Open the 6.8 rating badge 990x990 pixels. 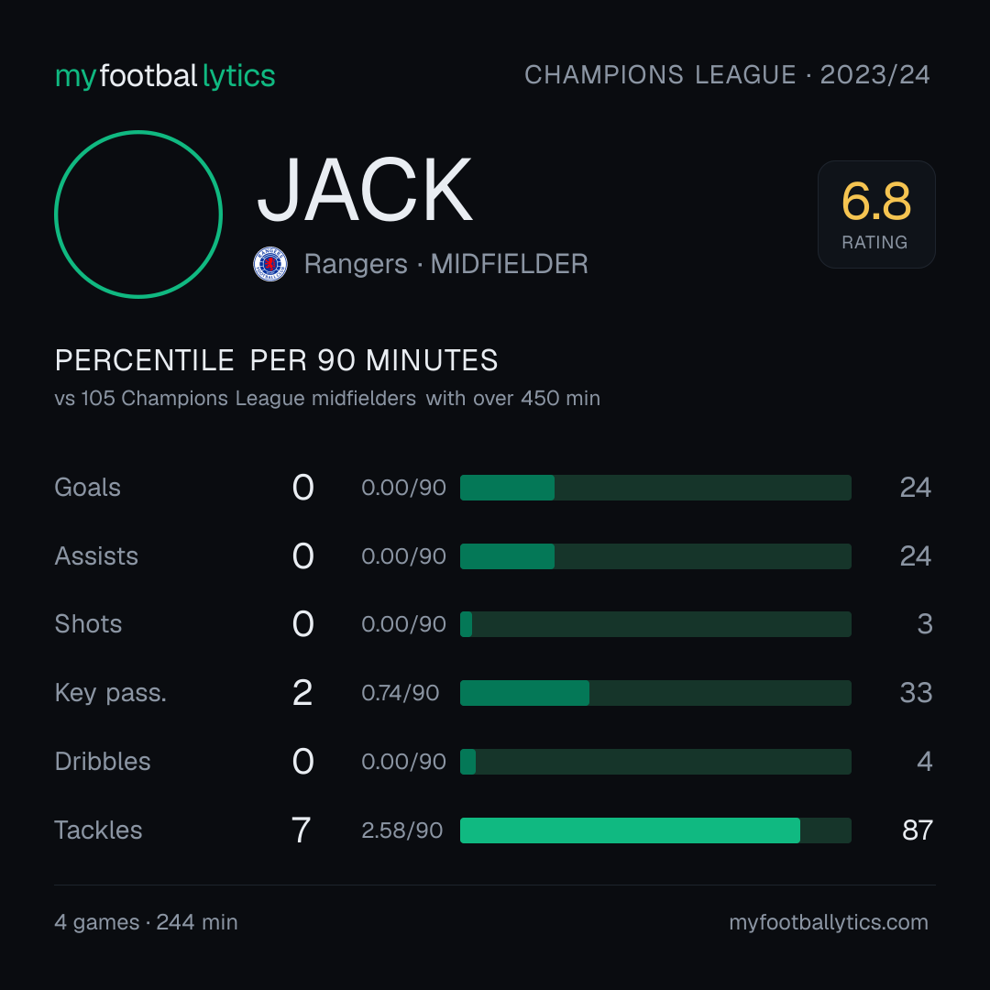pos(876,214)
